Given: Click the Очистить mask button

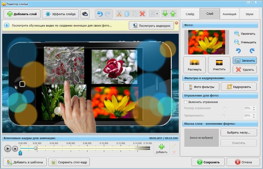Looking at the screenshot, I should point(239,143).
